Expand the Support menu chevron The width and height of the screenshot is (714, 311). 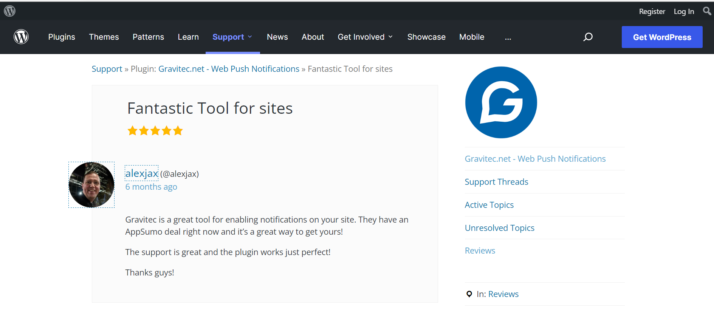(250, 37)
